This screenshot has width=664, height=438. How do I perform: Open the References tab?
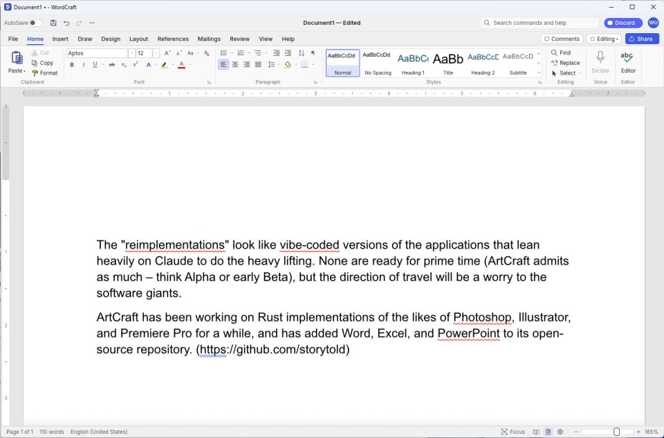click(x=173, y=39)
